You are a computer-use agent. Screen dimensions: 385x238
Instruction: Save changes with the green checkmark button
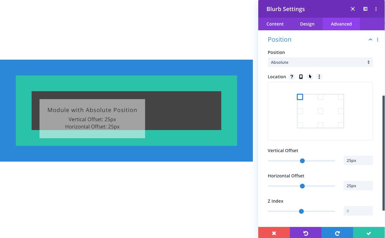369,233
